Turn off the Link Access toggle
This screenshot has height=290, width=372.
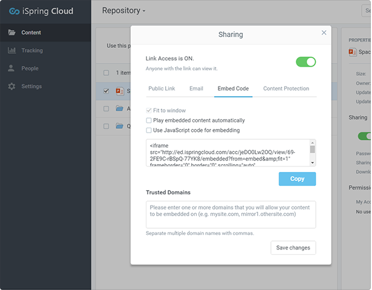tap(305, 62)
